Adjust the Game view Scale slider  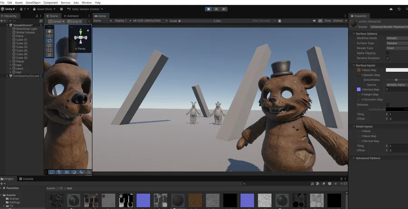(195, 21)
